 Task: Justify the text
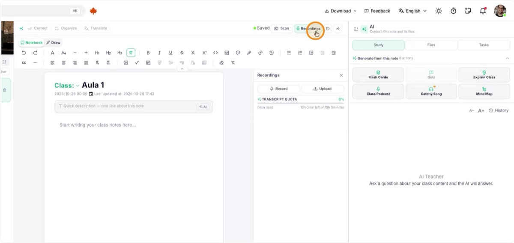click(86, 62)
